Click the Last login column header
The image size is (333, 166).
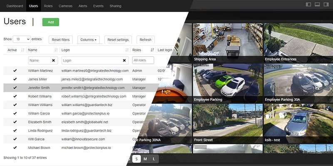pyautogui.click(x=165, y=50)
